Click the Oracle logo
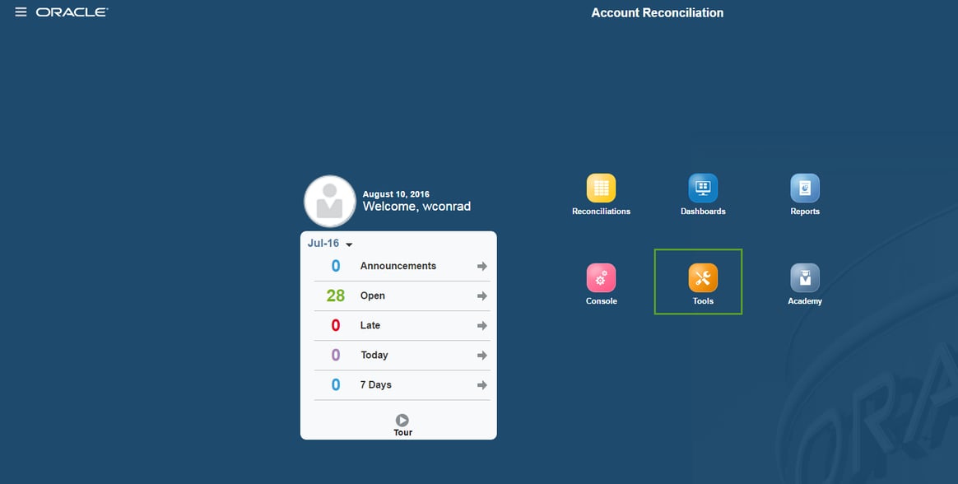Image resolution: width=958 pixels, height=484 pixels. click(72, 12)
